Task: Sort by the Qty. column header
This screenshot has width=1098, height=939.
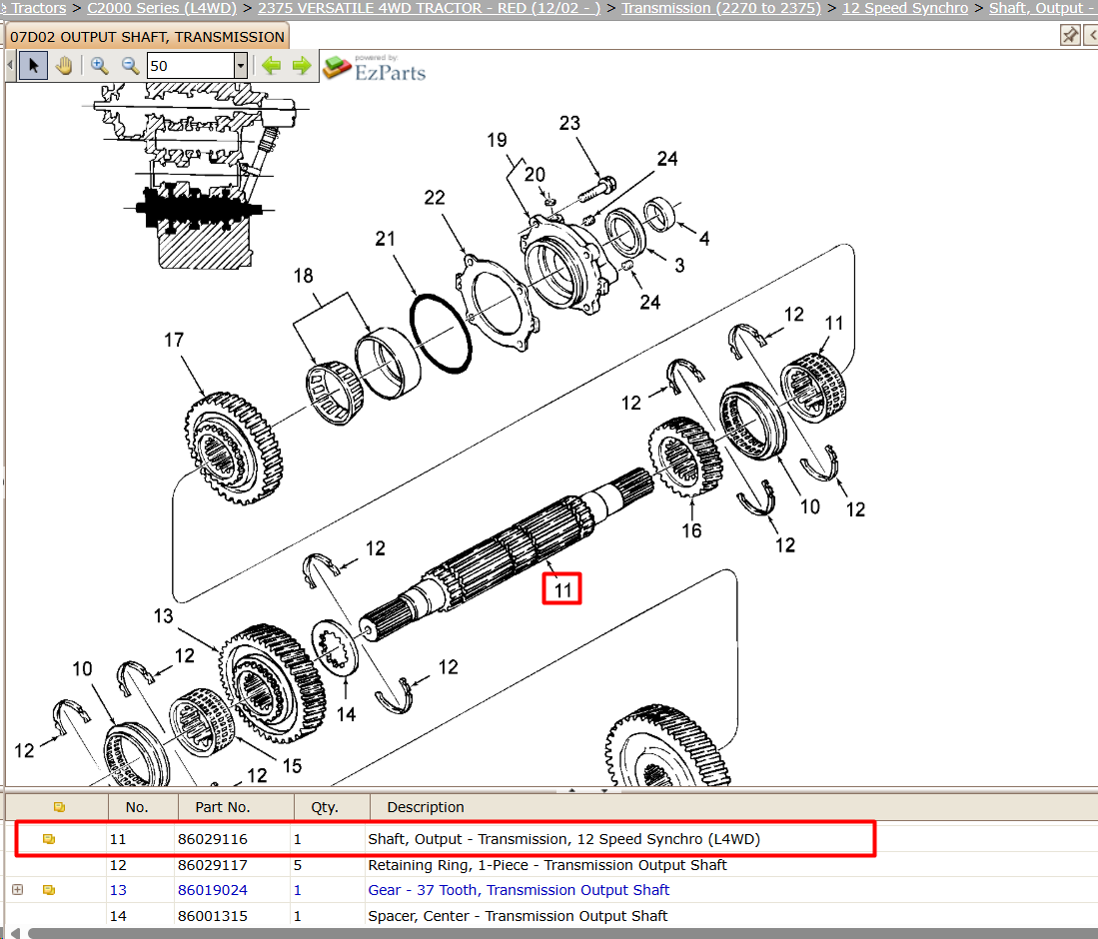Action: click(332, 807)
